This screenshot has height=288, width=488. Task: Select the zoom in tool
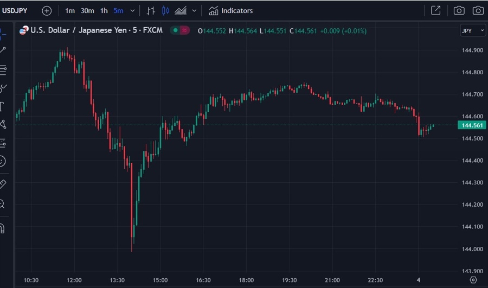tap(2, 204)
